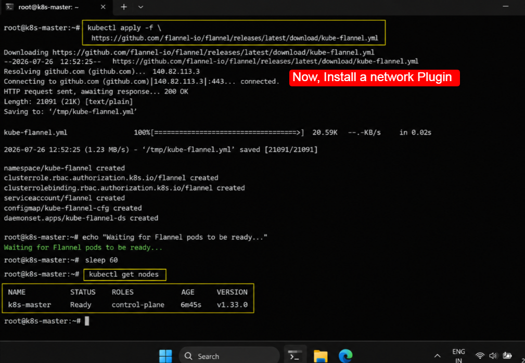The height and width of the screenshot is (363, 525).
Task: Click the 'saved [21091/21091]' line
Action: point(161,150)
